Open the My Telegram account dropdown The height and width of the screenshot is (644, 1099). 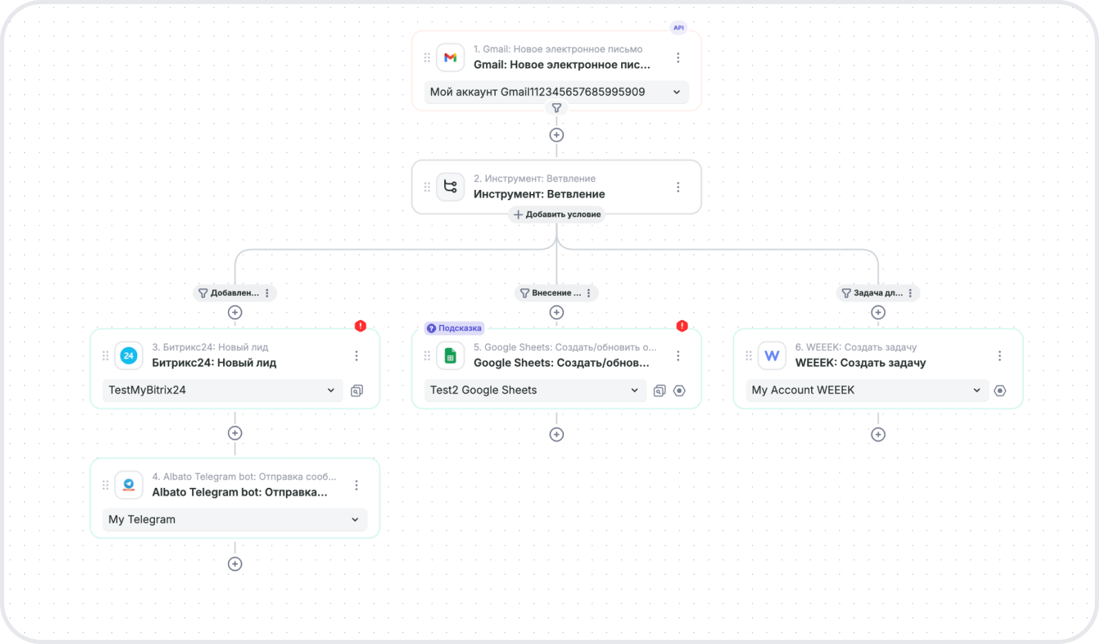355,519
